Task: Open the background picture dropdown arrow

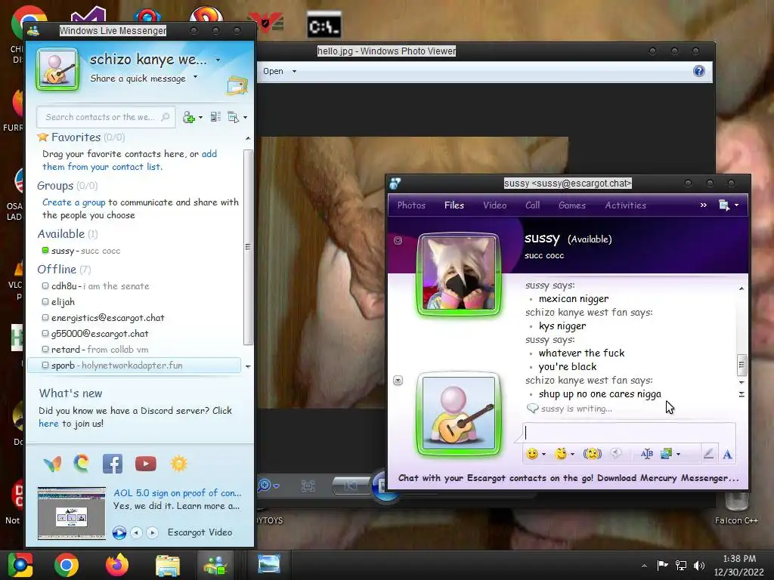Action: click(x=678, y=454)
